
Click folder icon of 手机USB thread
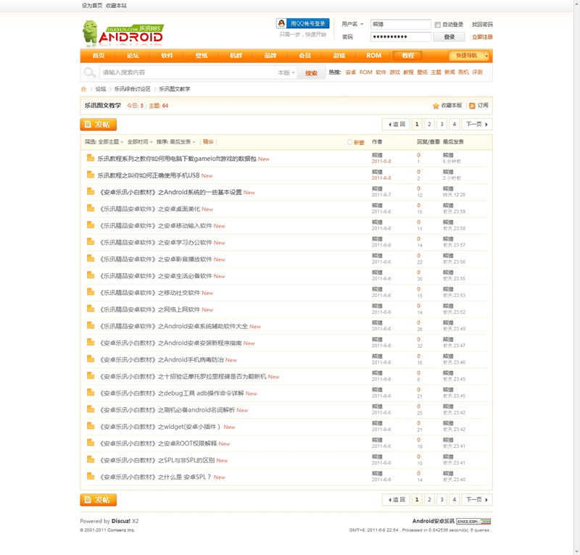click(90, 175)
